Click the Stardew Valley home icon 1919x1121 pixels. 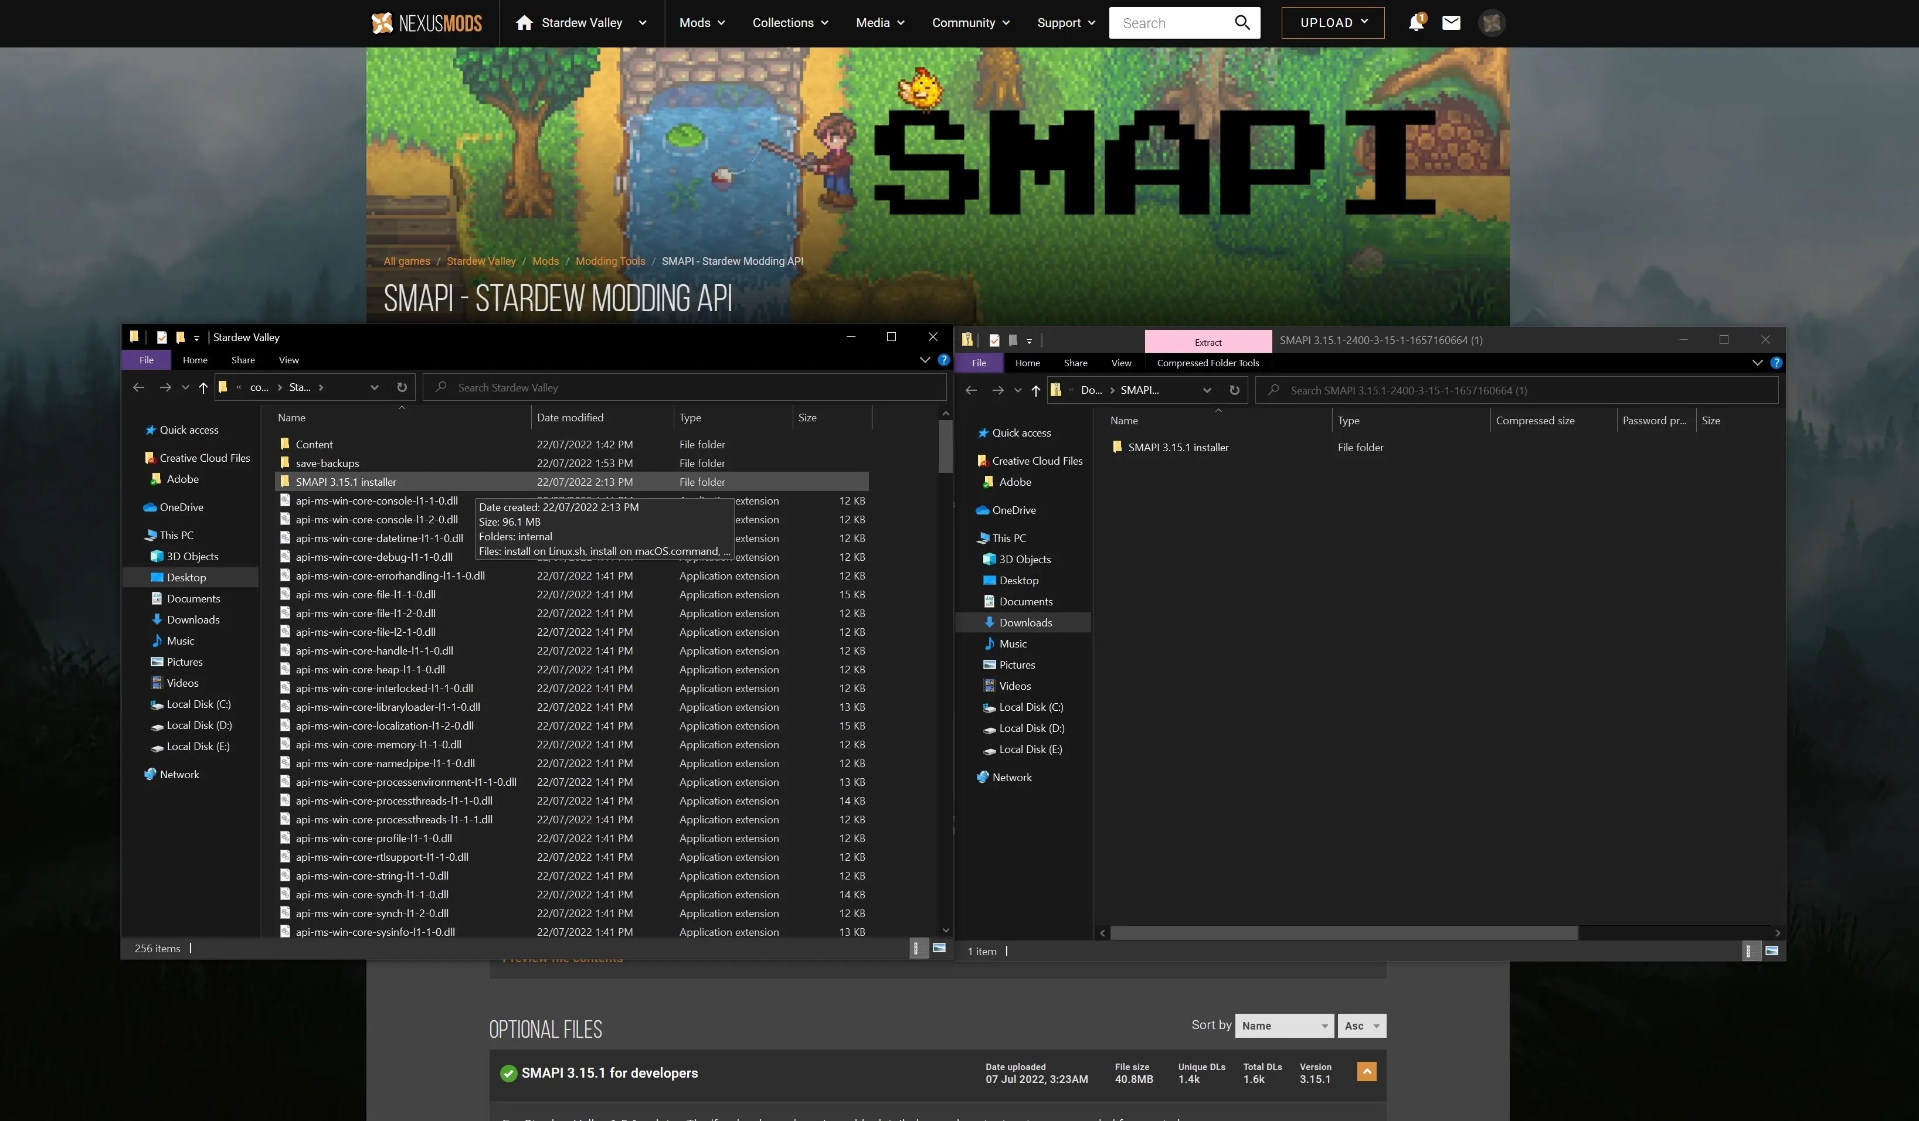524,23
